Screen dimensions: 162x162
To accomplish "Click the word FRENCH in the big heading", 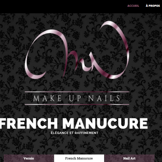I will point(28,124).
